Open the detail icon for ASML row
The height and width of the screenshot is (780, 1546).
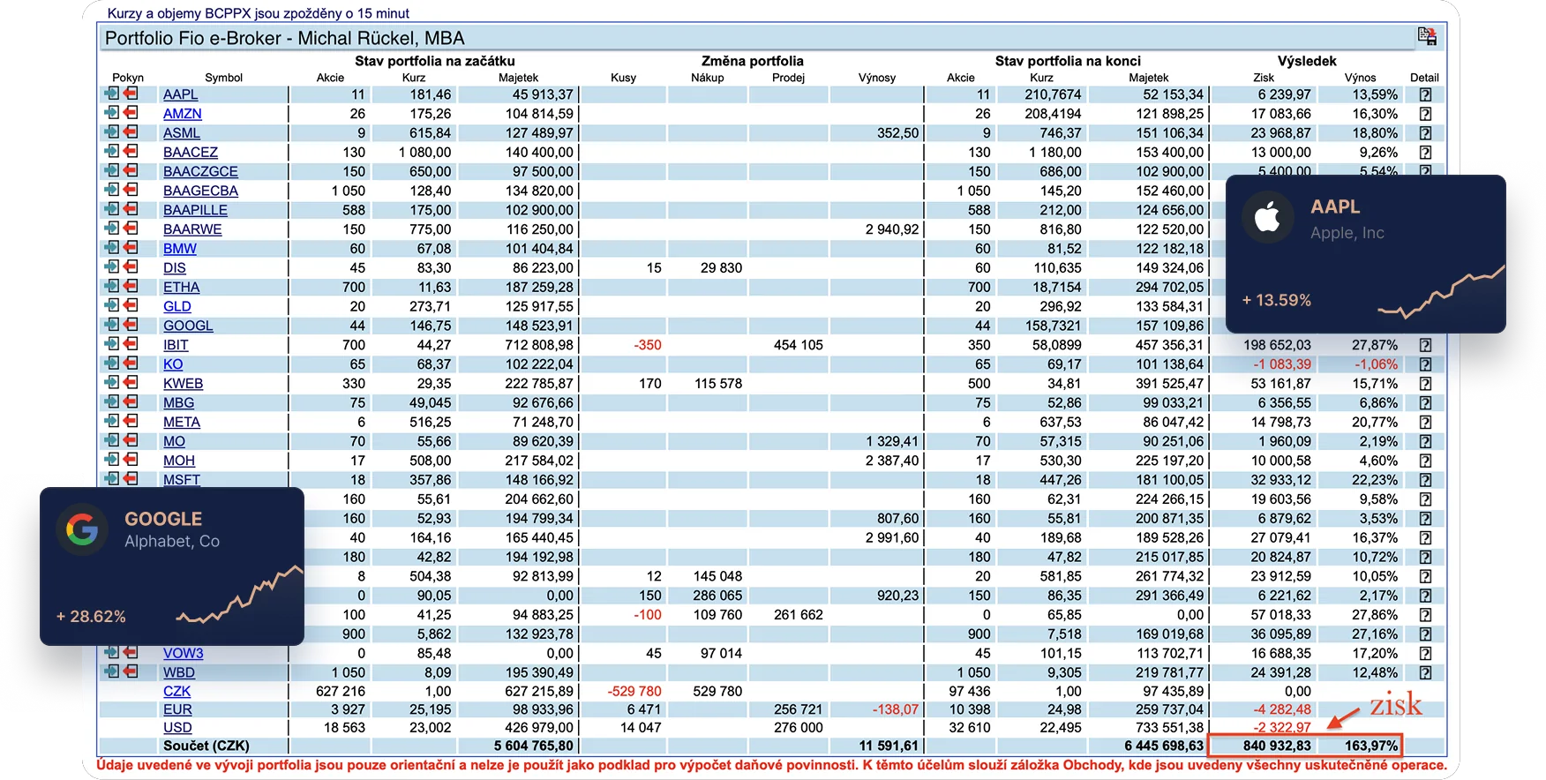pos(1425,133)
